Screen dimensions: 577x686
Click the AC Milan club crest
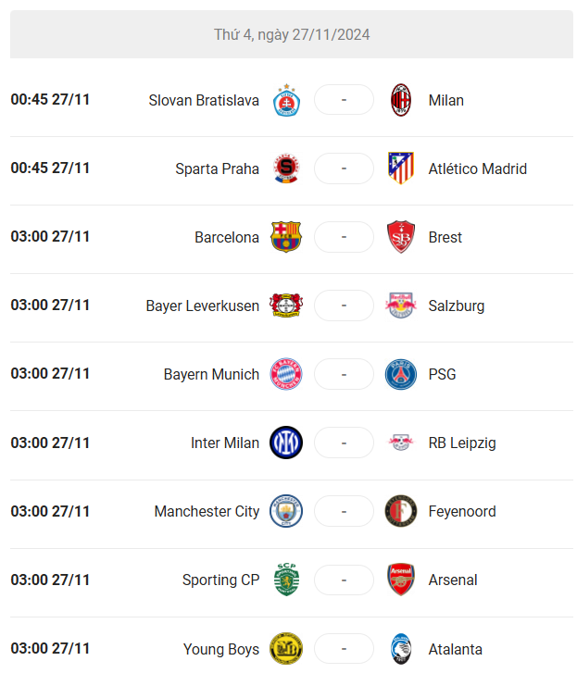click(x=401, y=100)
